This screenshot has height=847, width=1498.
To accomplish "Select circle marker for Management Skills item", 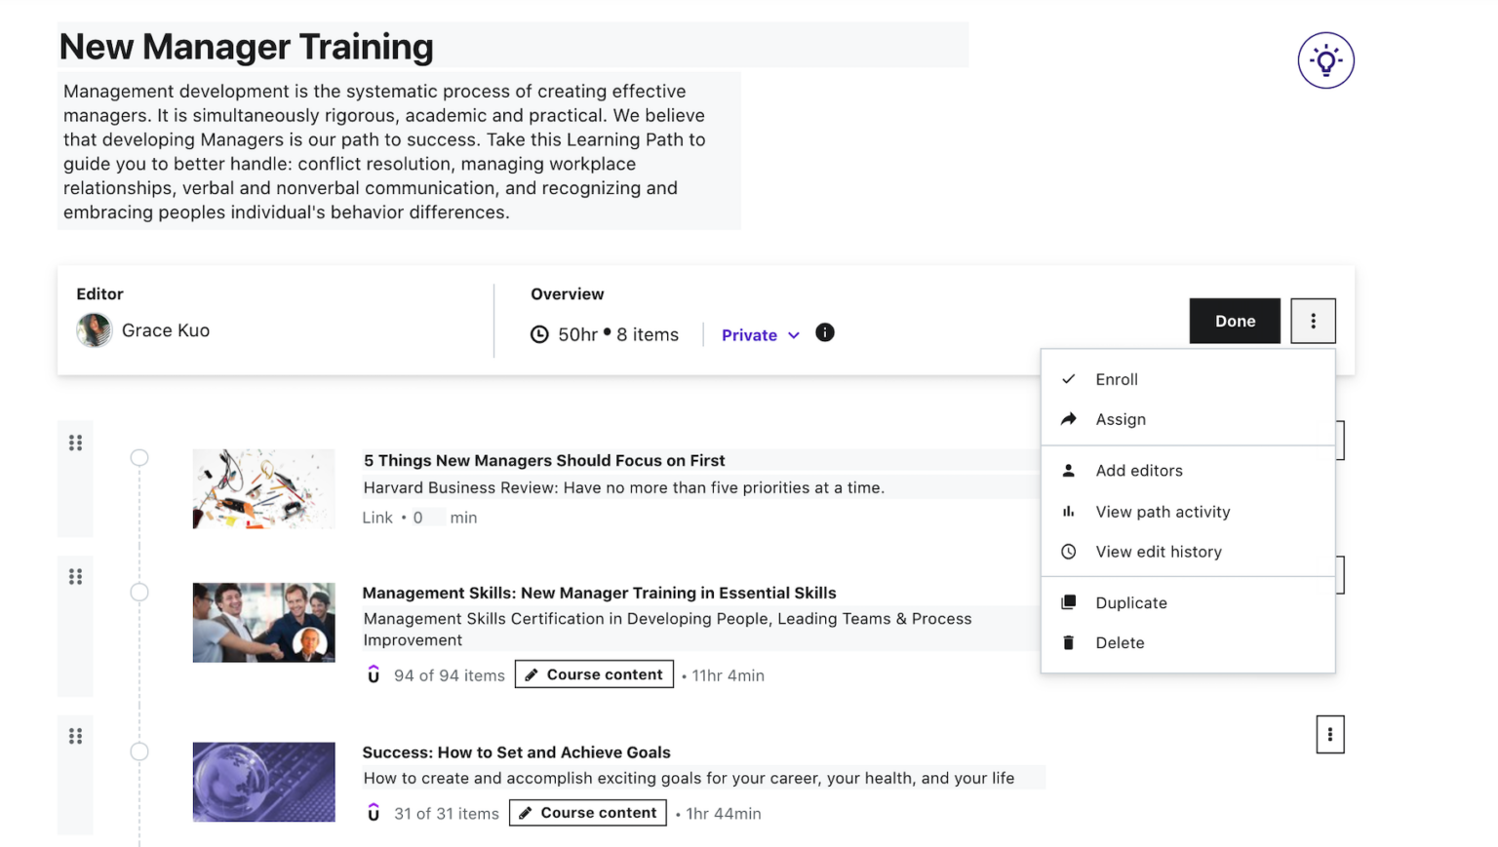I will click(x=139, y=593).
